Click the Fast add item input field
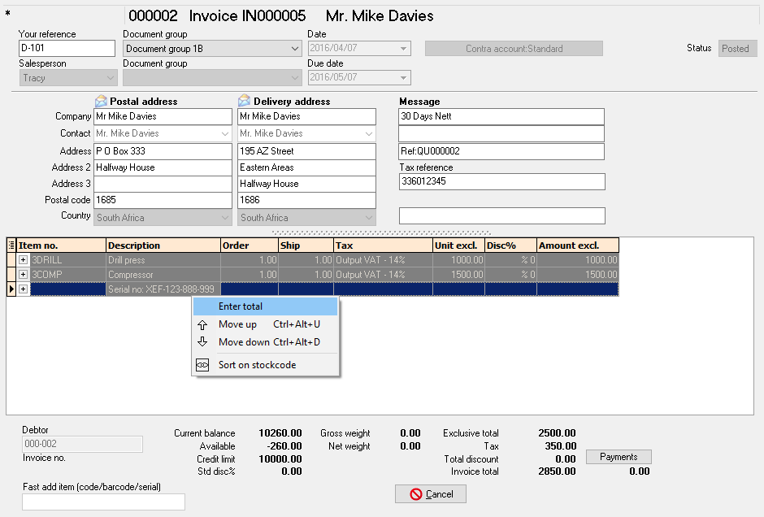 click(x=103, y=502)
